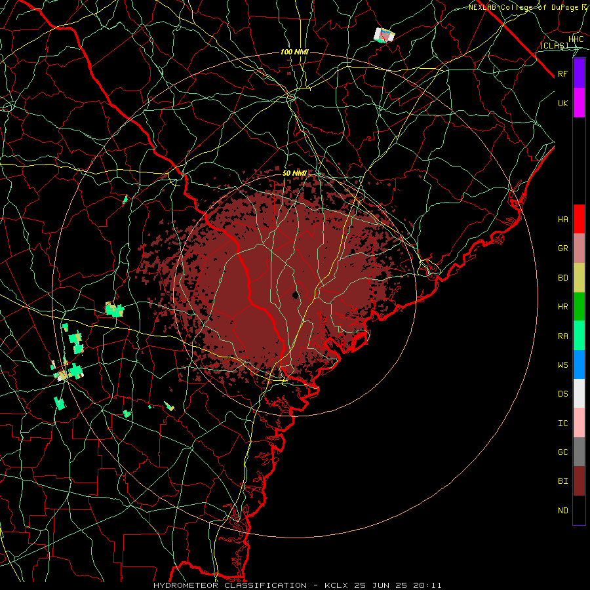The height and width of the screenshot is (590, 590).
Task: Click the HR legend label text
Action: pyautogui.click(x=563, y=307)
